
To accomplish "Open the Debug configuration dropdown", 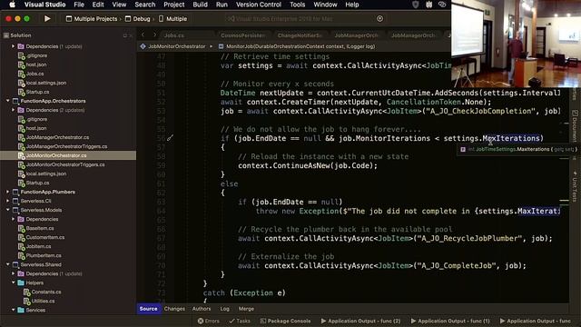I will [137, 18].
